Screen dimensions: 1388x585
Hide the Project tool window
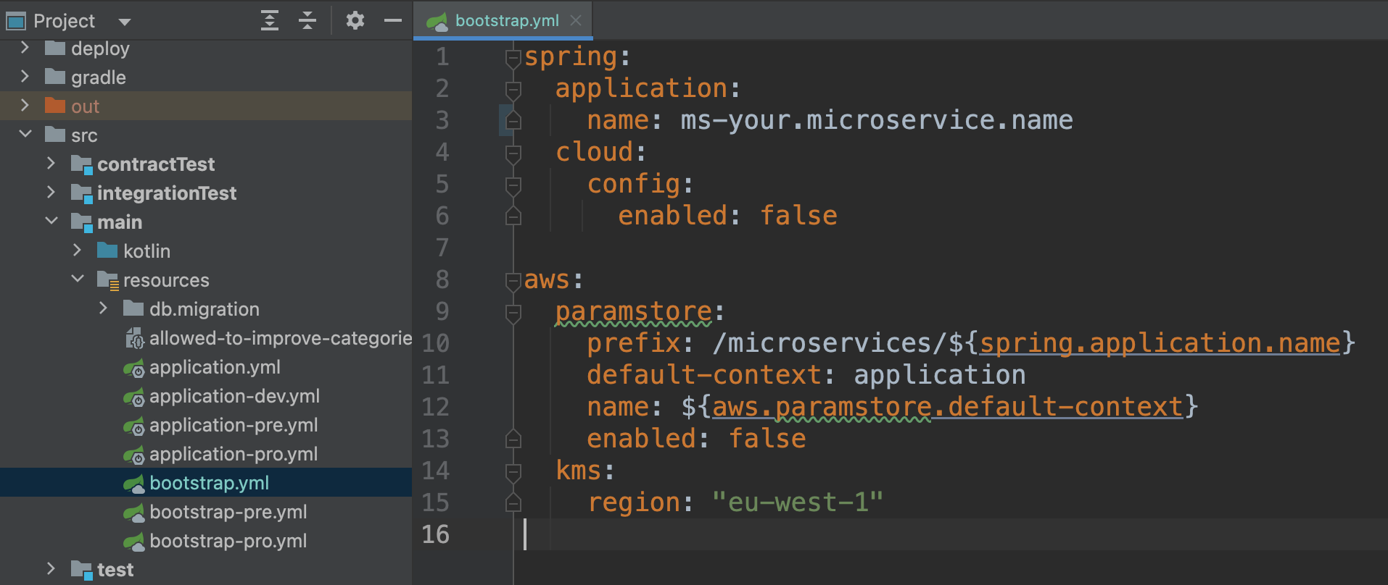pyautogui.click(x=393, y=20)
